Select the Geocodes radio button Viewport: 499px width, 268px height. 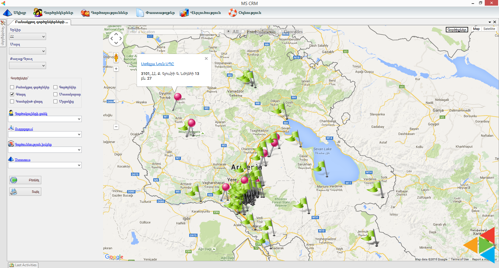(x=280, y=31)
